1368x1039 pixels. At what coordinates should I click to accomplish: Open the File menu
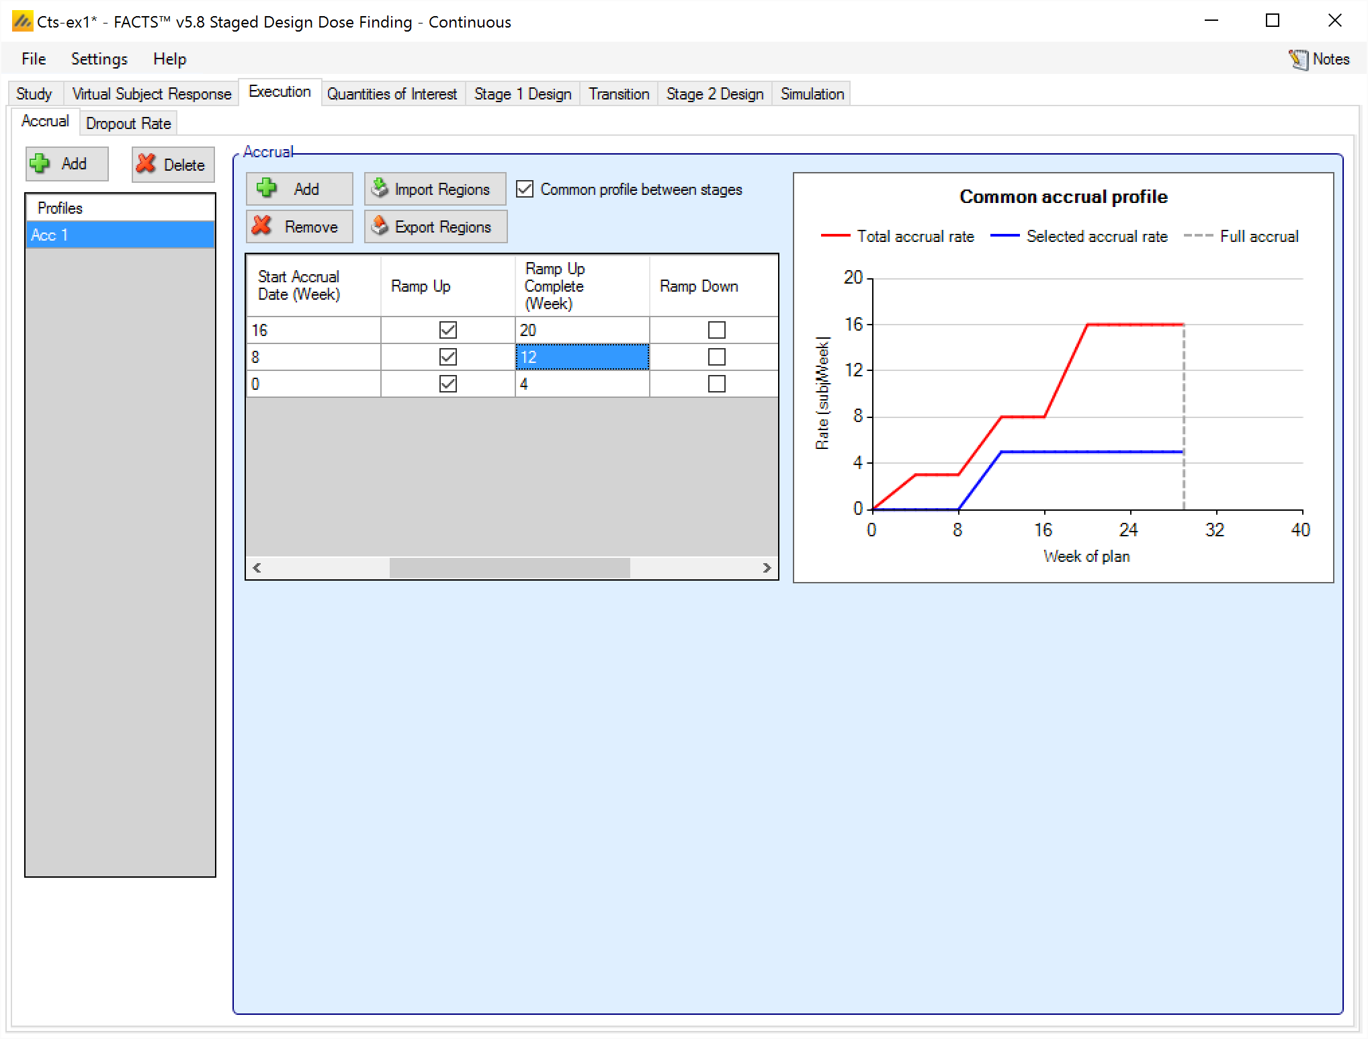tap(34, 59)
